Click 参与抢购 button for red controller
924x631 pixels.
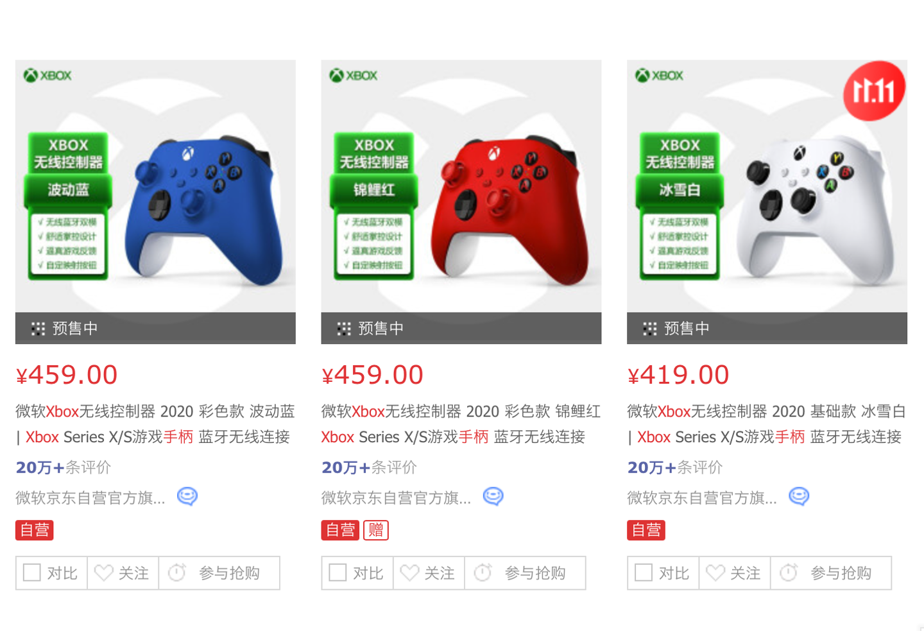[525, 573]
